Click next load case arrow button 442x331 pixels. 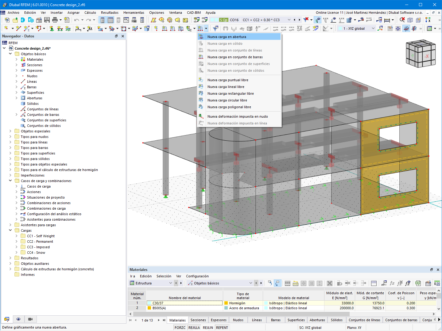[x=299, y=20]
